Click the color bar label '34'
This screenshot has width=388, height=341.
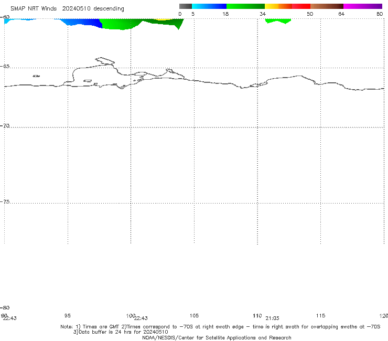[x=263, y=14]
